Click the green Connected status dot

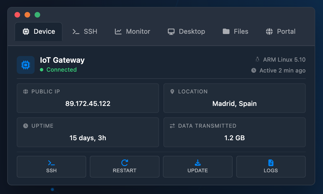coord(42,70)
